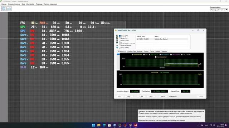Switch input language via РУС indicator
This screenshot has height=128, width=229.
[207, 125]
